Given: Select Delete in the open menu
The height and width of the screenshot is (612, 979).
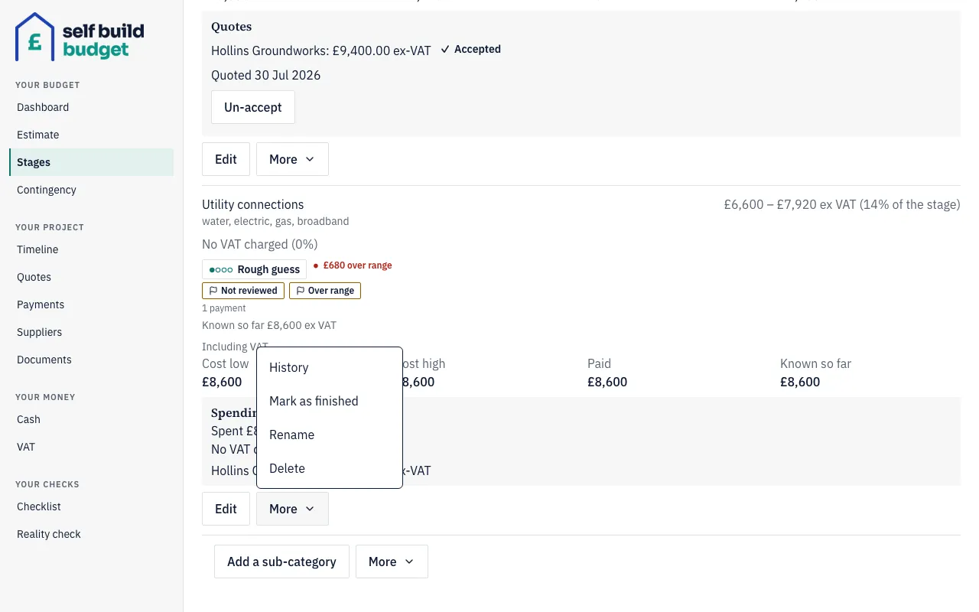Looking at the screenshot, I should click(x=330, y=468).
